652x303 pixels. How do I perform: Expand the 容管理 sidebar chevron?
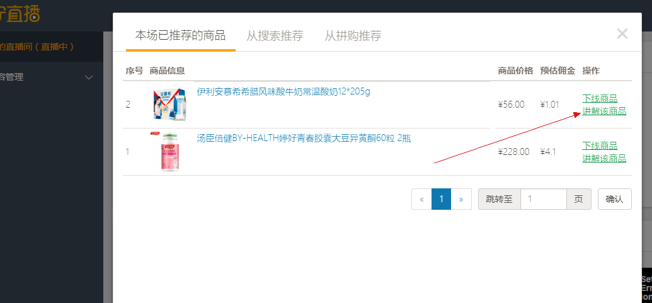[x=89, y=77]
